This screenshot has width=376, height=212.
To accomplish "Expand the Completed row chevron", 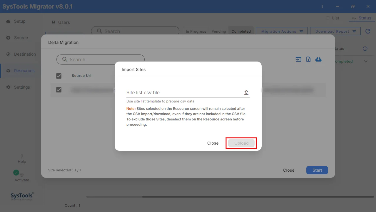I will [366, 61].
